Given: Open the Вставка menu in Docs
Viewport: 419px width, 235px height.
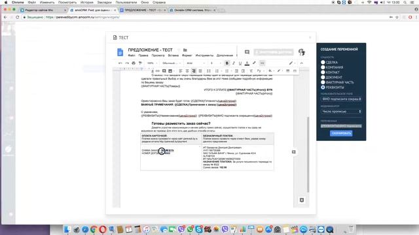Looking at the screenshot, I should pyautogui.click(x=173, y=55).
